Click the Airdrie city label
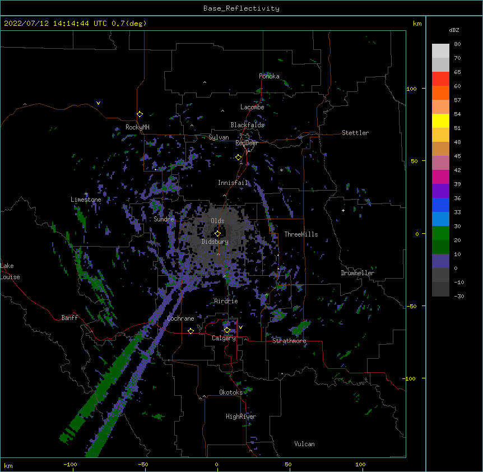 tap(226, 301)
